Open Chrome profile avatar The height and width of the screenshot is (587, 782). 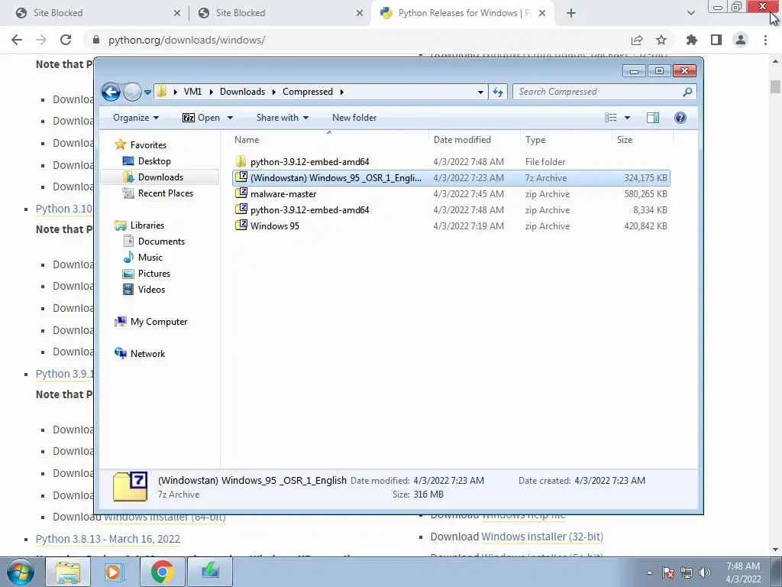point(741,40)
